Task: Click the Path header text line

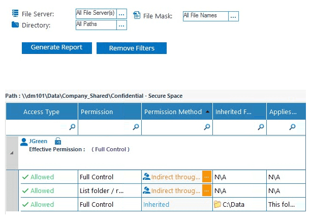Action: pyautogui.click(x=94, y=96)
